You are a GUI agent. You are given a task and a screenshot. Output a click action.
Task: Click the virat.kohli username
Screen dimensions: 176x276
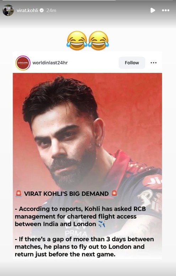27,11
